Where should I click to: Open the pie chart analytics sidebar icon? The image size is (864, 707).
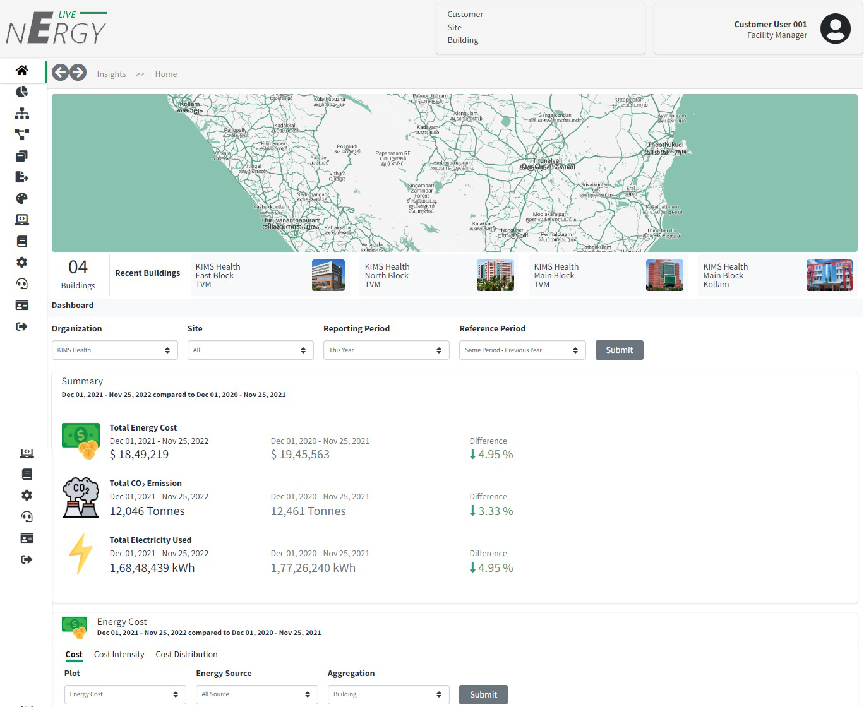pyautogui.click(x=22, y=92)
